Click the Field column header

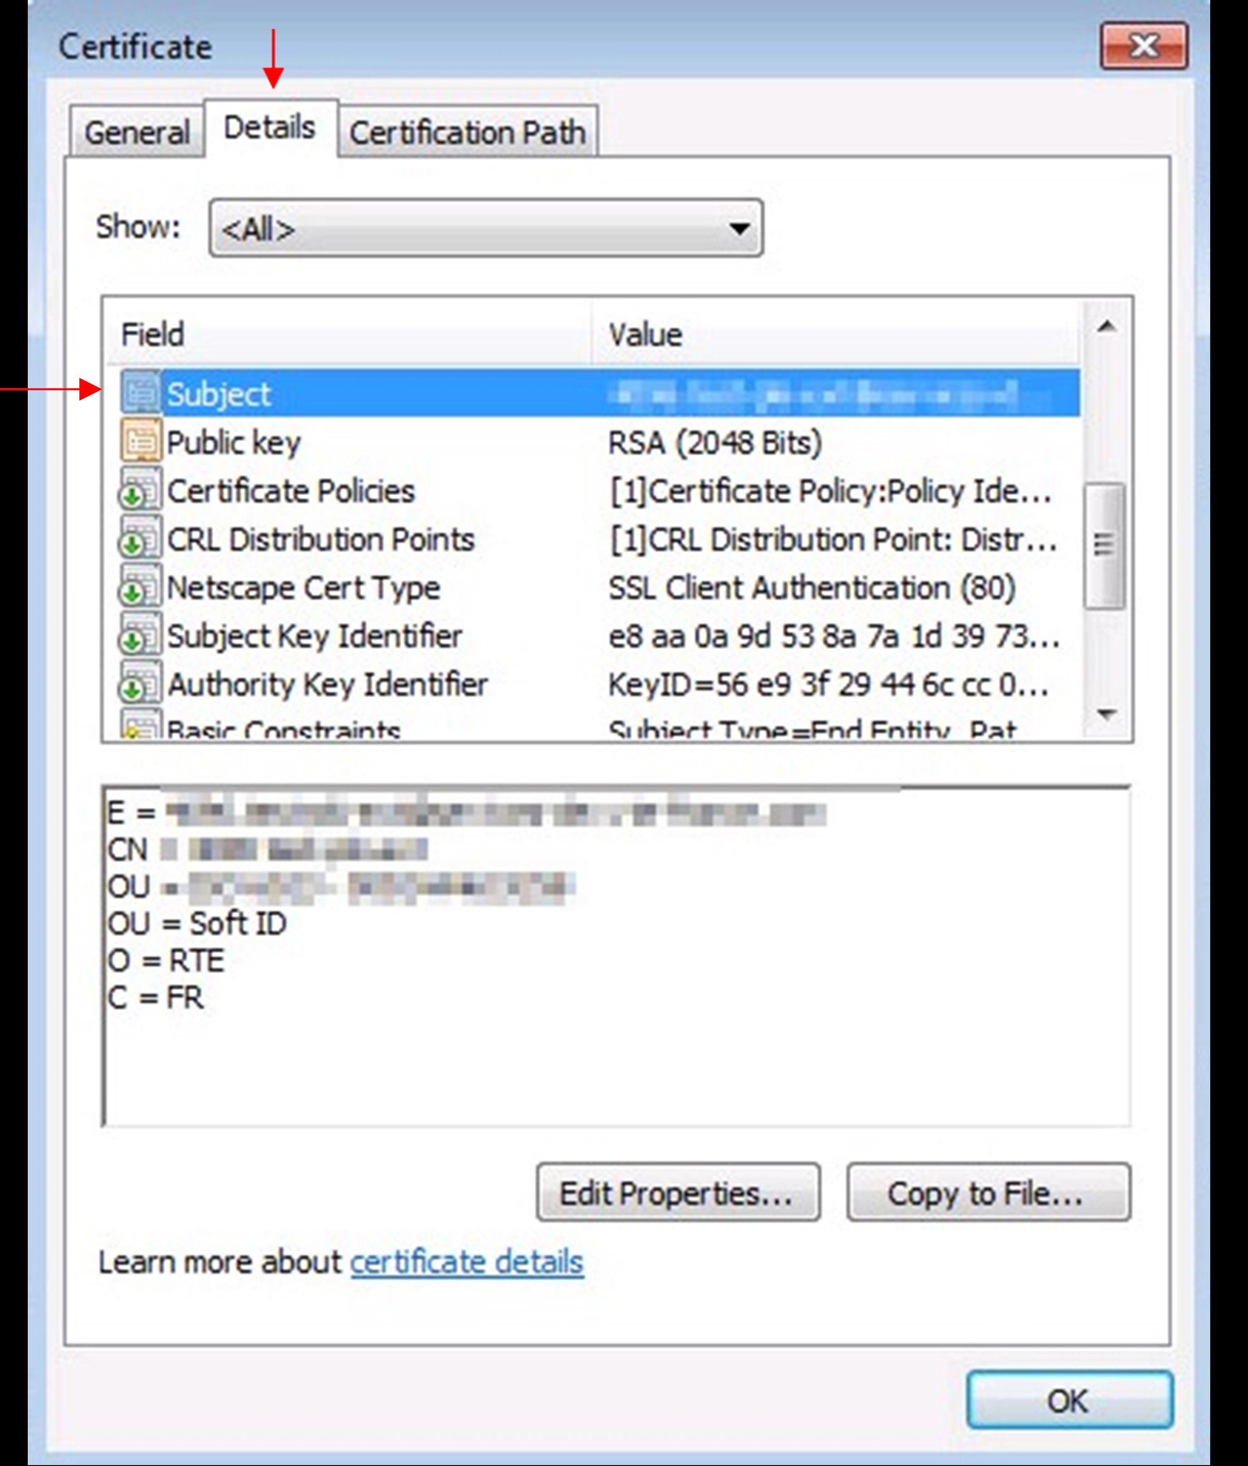(349, 334)
